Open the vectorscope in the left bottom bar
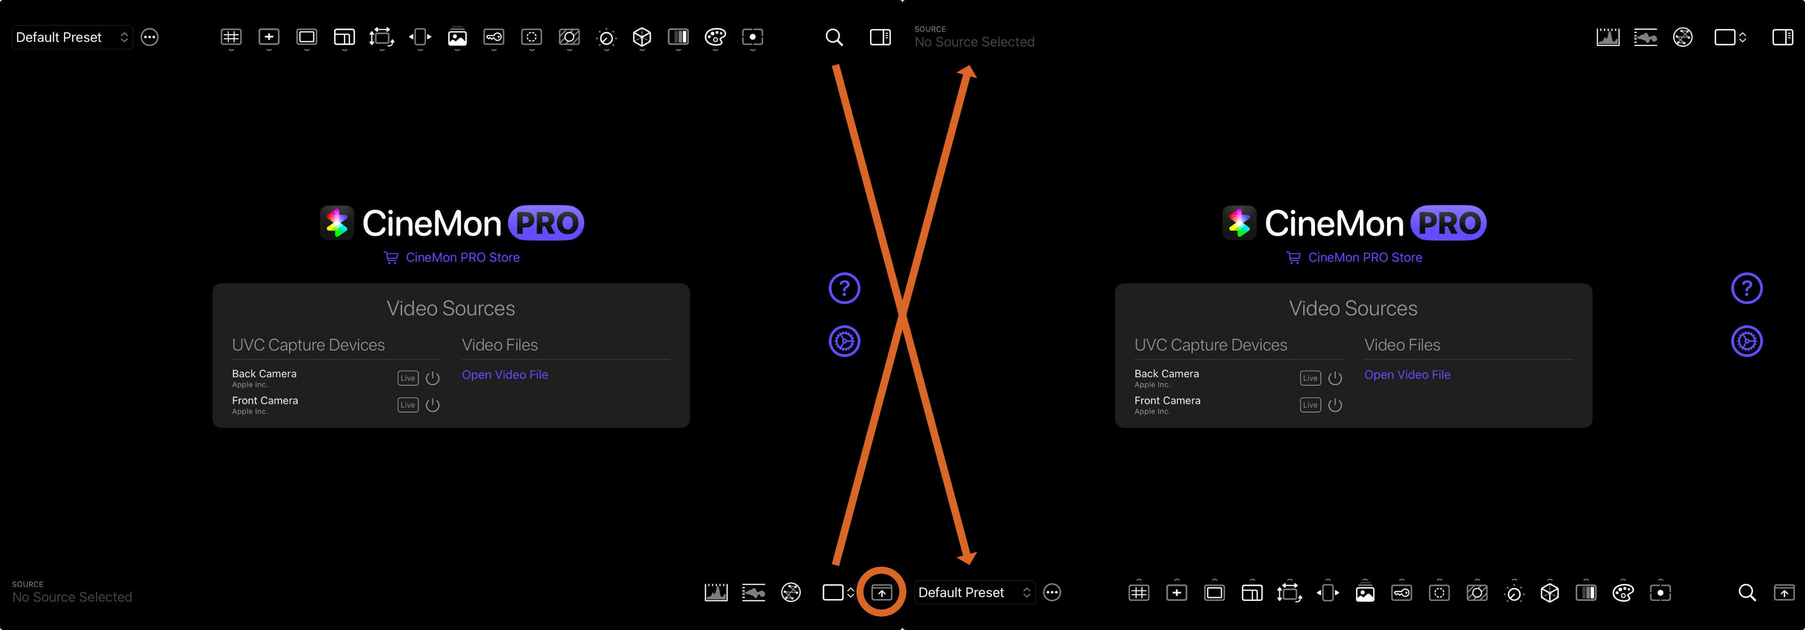This screenshot has width=1805, height=630. pyautogui.click(x=790, y=593)
